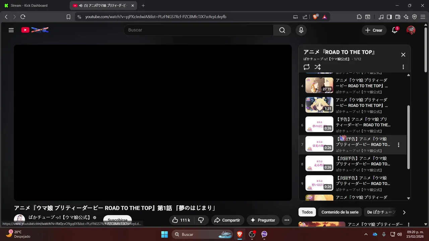
Task: Open playlist item 6 【予告】 title
Action: point(363,122)
